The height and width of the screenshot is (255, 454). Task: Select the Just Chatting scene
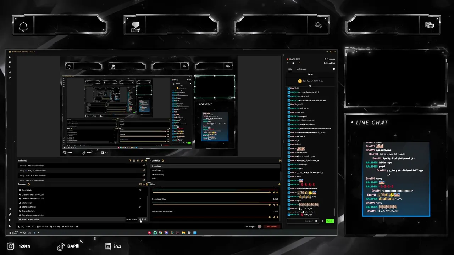(x=215, y=170)
